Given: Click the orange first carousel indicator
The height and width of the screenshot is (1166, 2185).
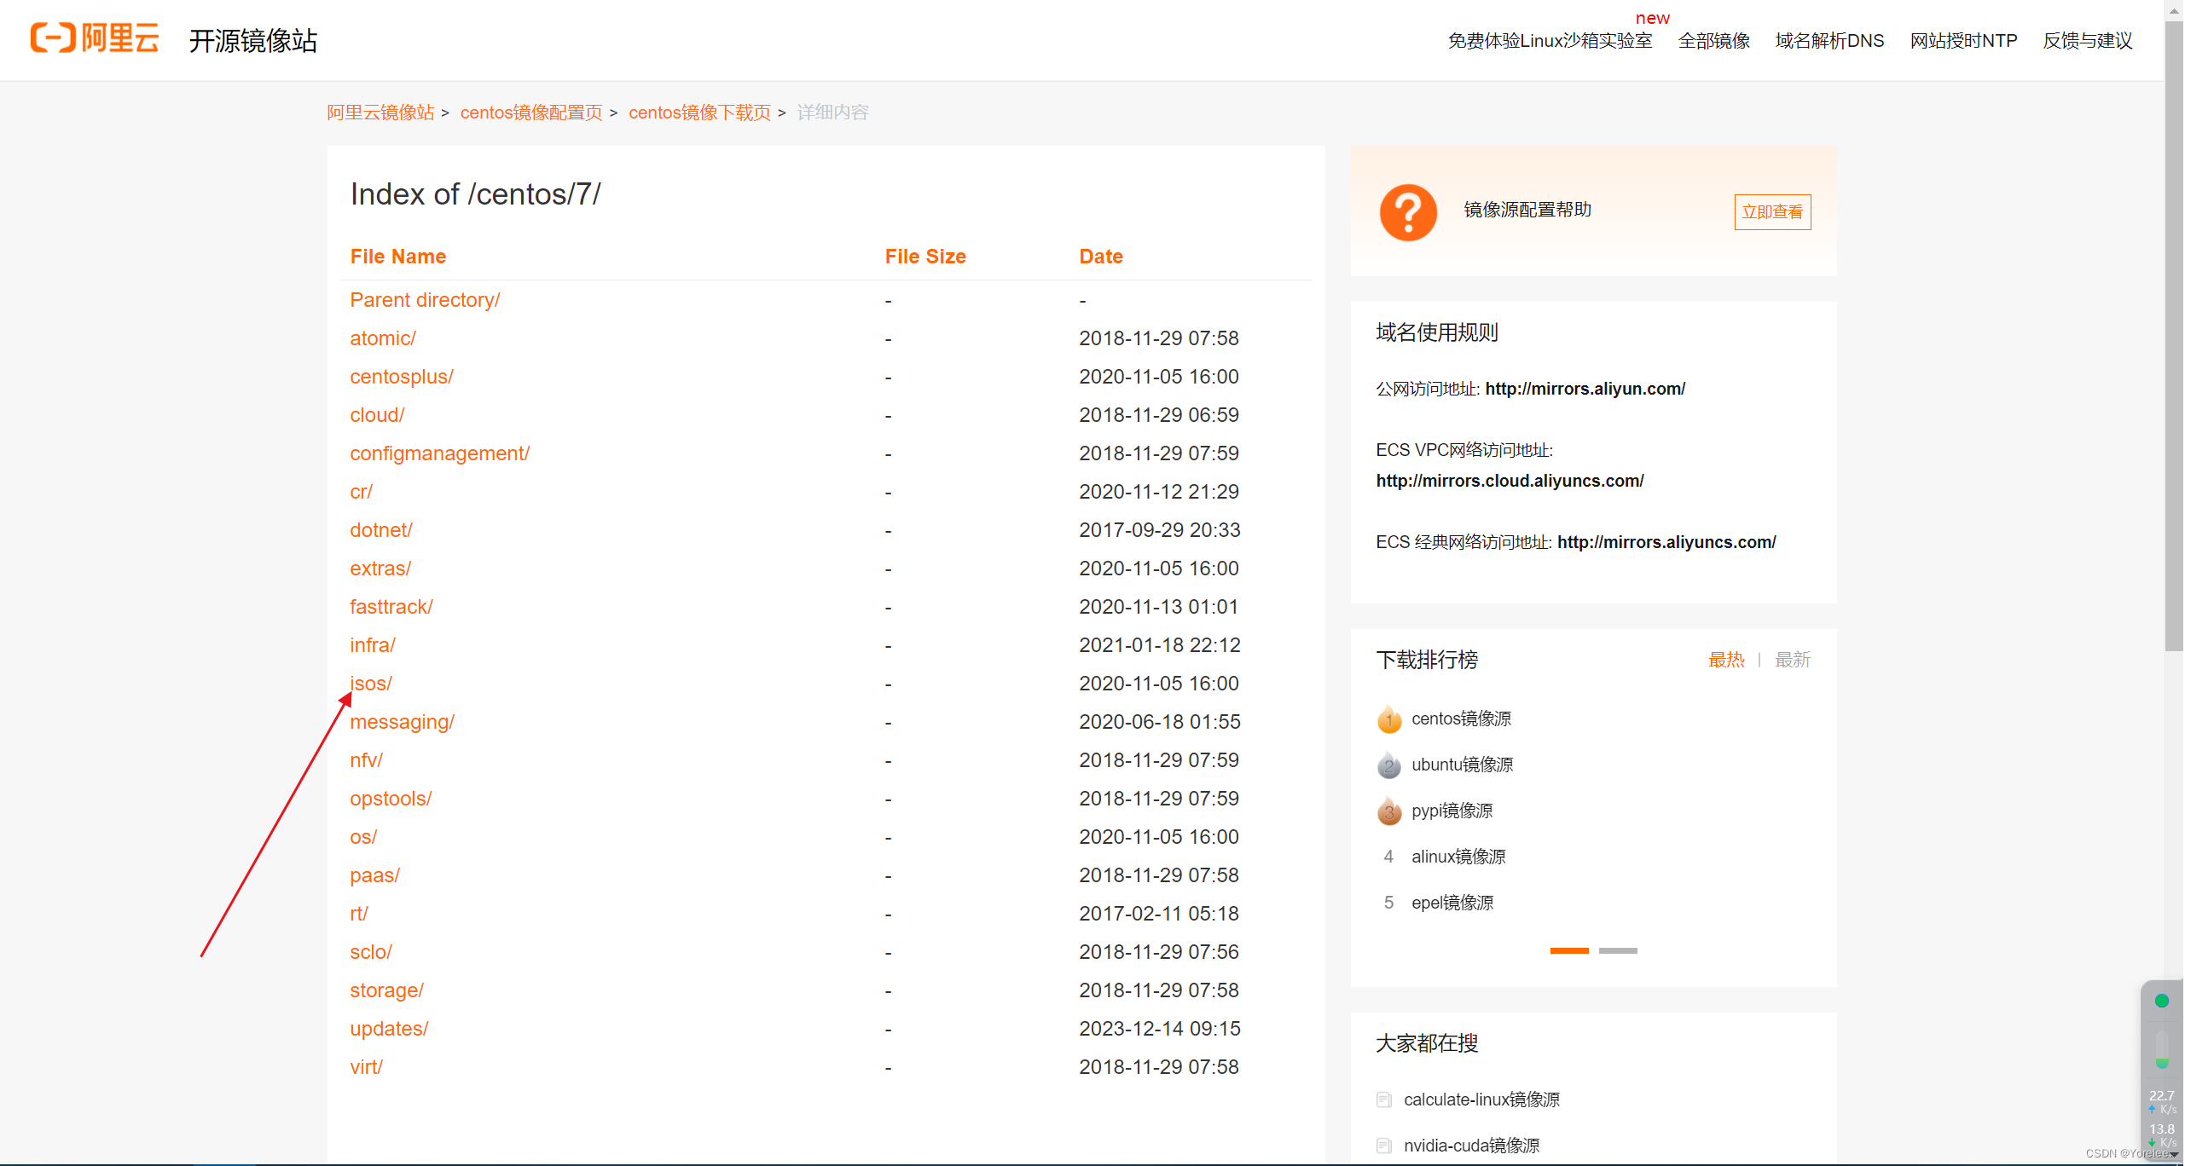Looking at the screenshot, I should tap(1568, 950).
